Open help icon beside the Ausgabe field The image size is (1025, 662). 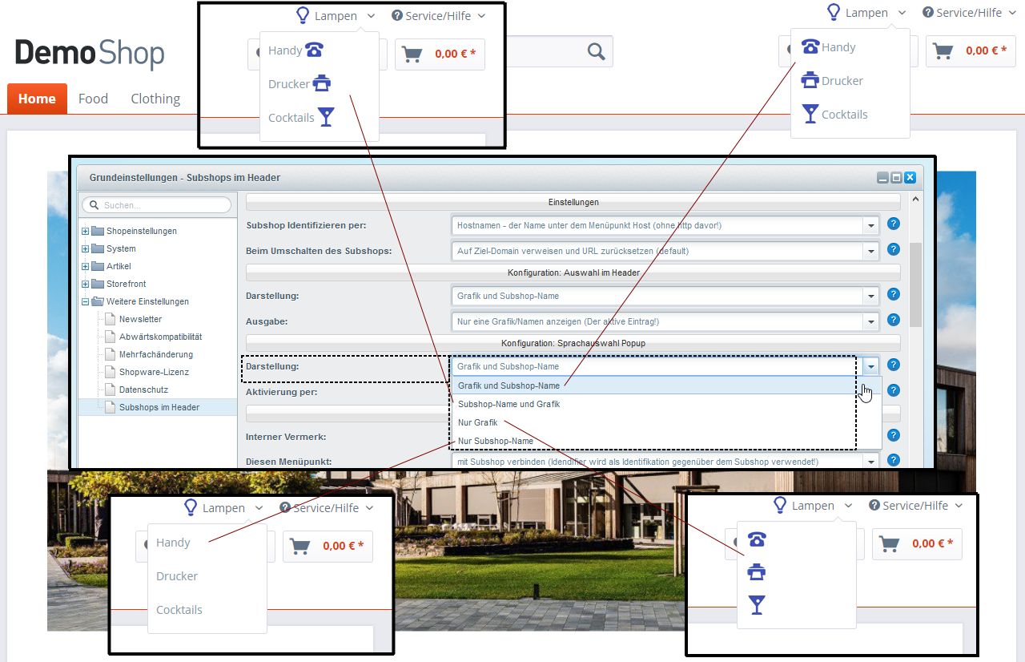pos(894,321)
